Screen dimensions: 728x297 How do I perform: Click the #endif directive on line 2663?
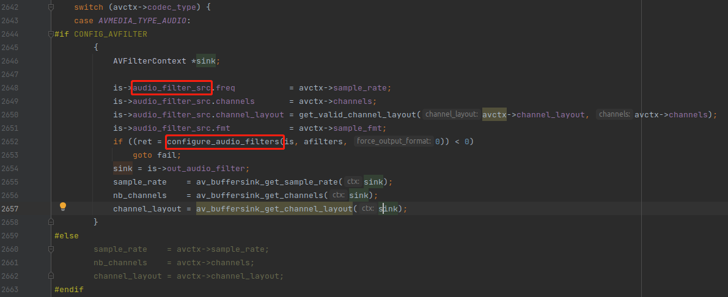(69, 290)
